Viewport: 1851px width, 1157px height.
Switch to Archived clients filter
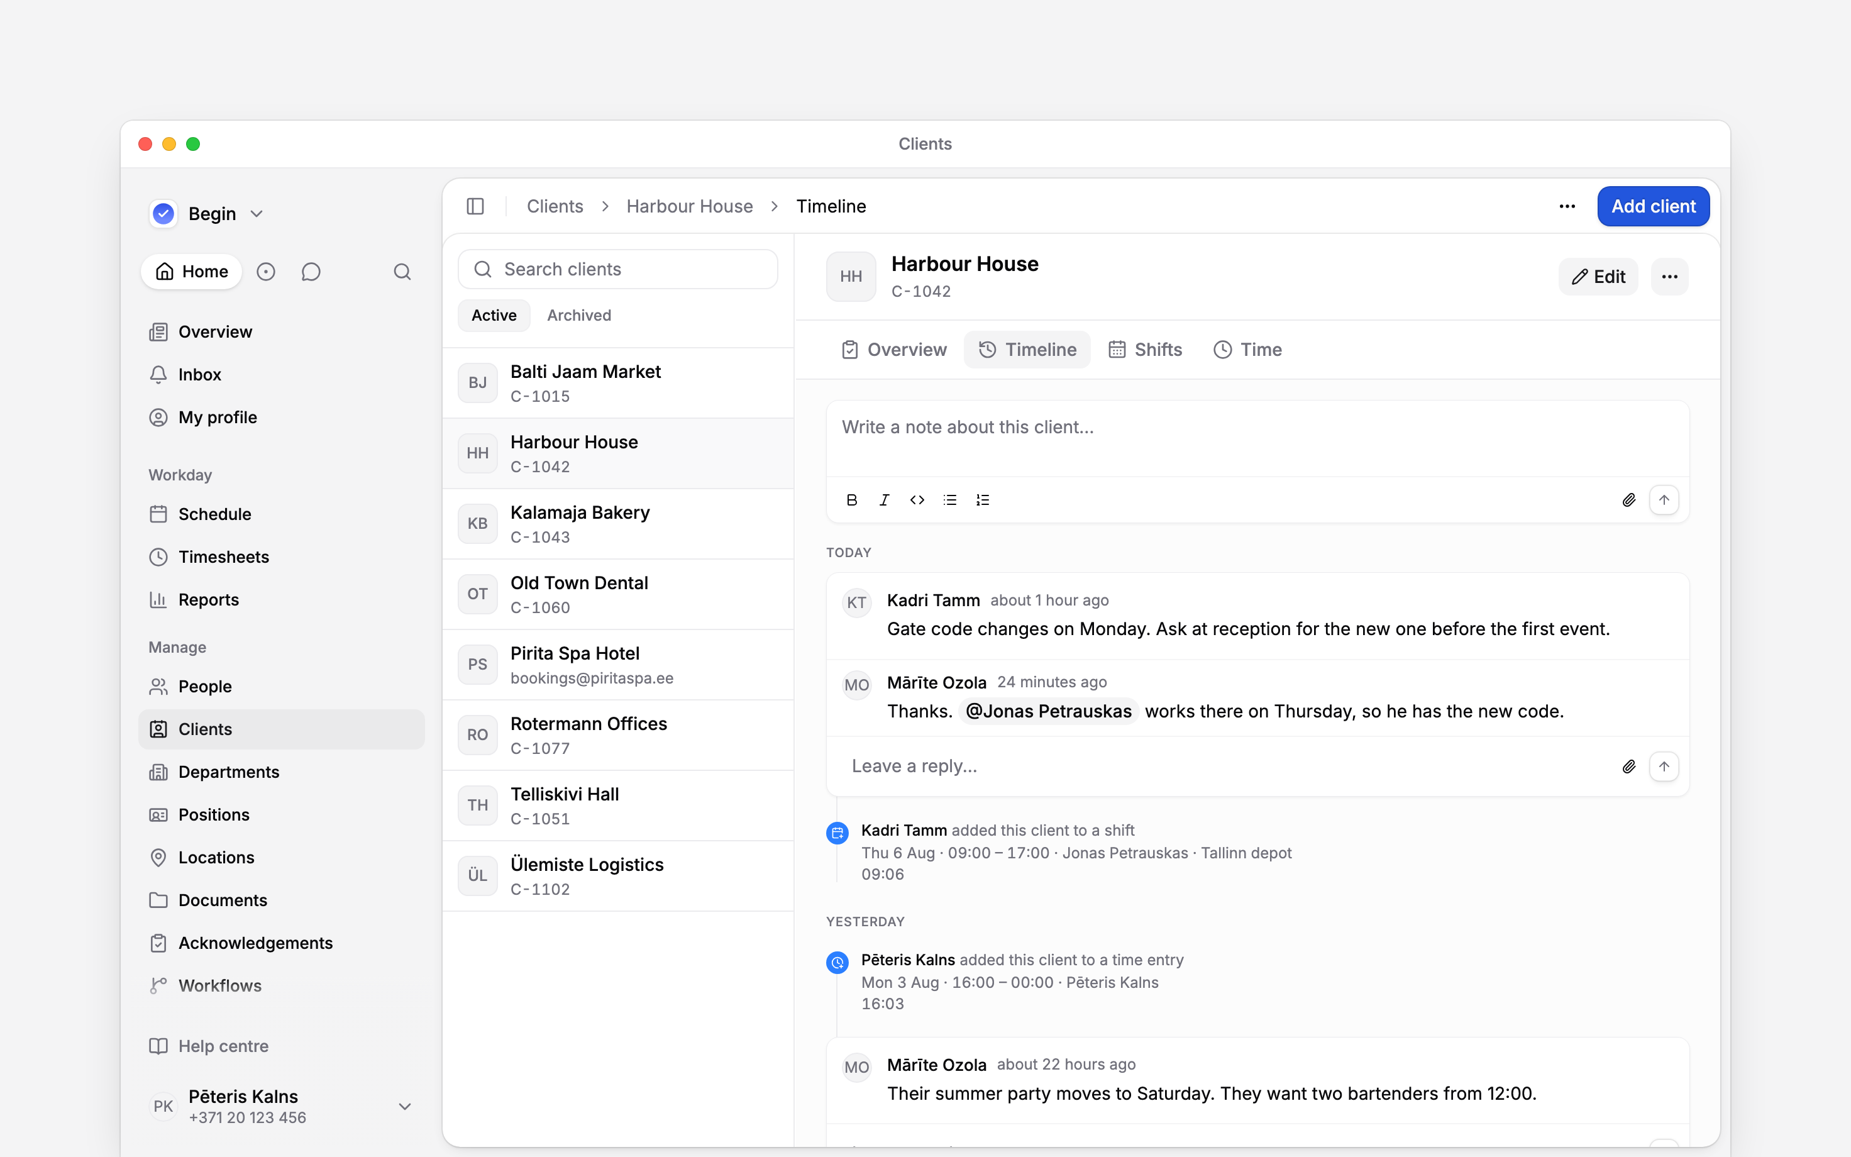click(x=579, y=315)
